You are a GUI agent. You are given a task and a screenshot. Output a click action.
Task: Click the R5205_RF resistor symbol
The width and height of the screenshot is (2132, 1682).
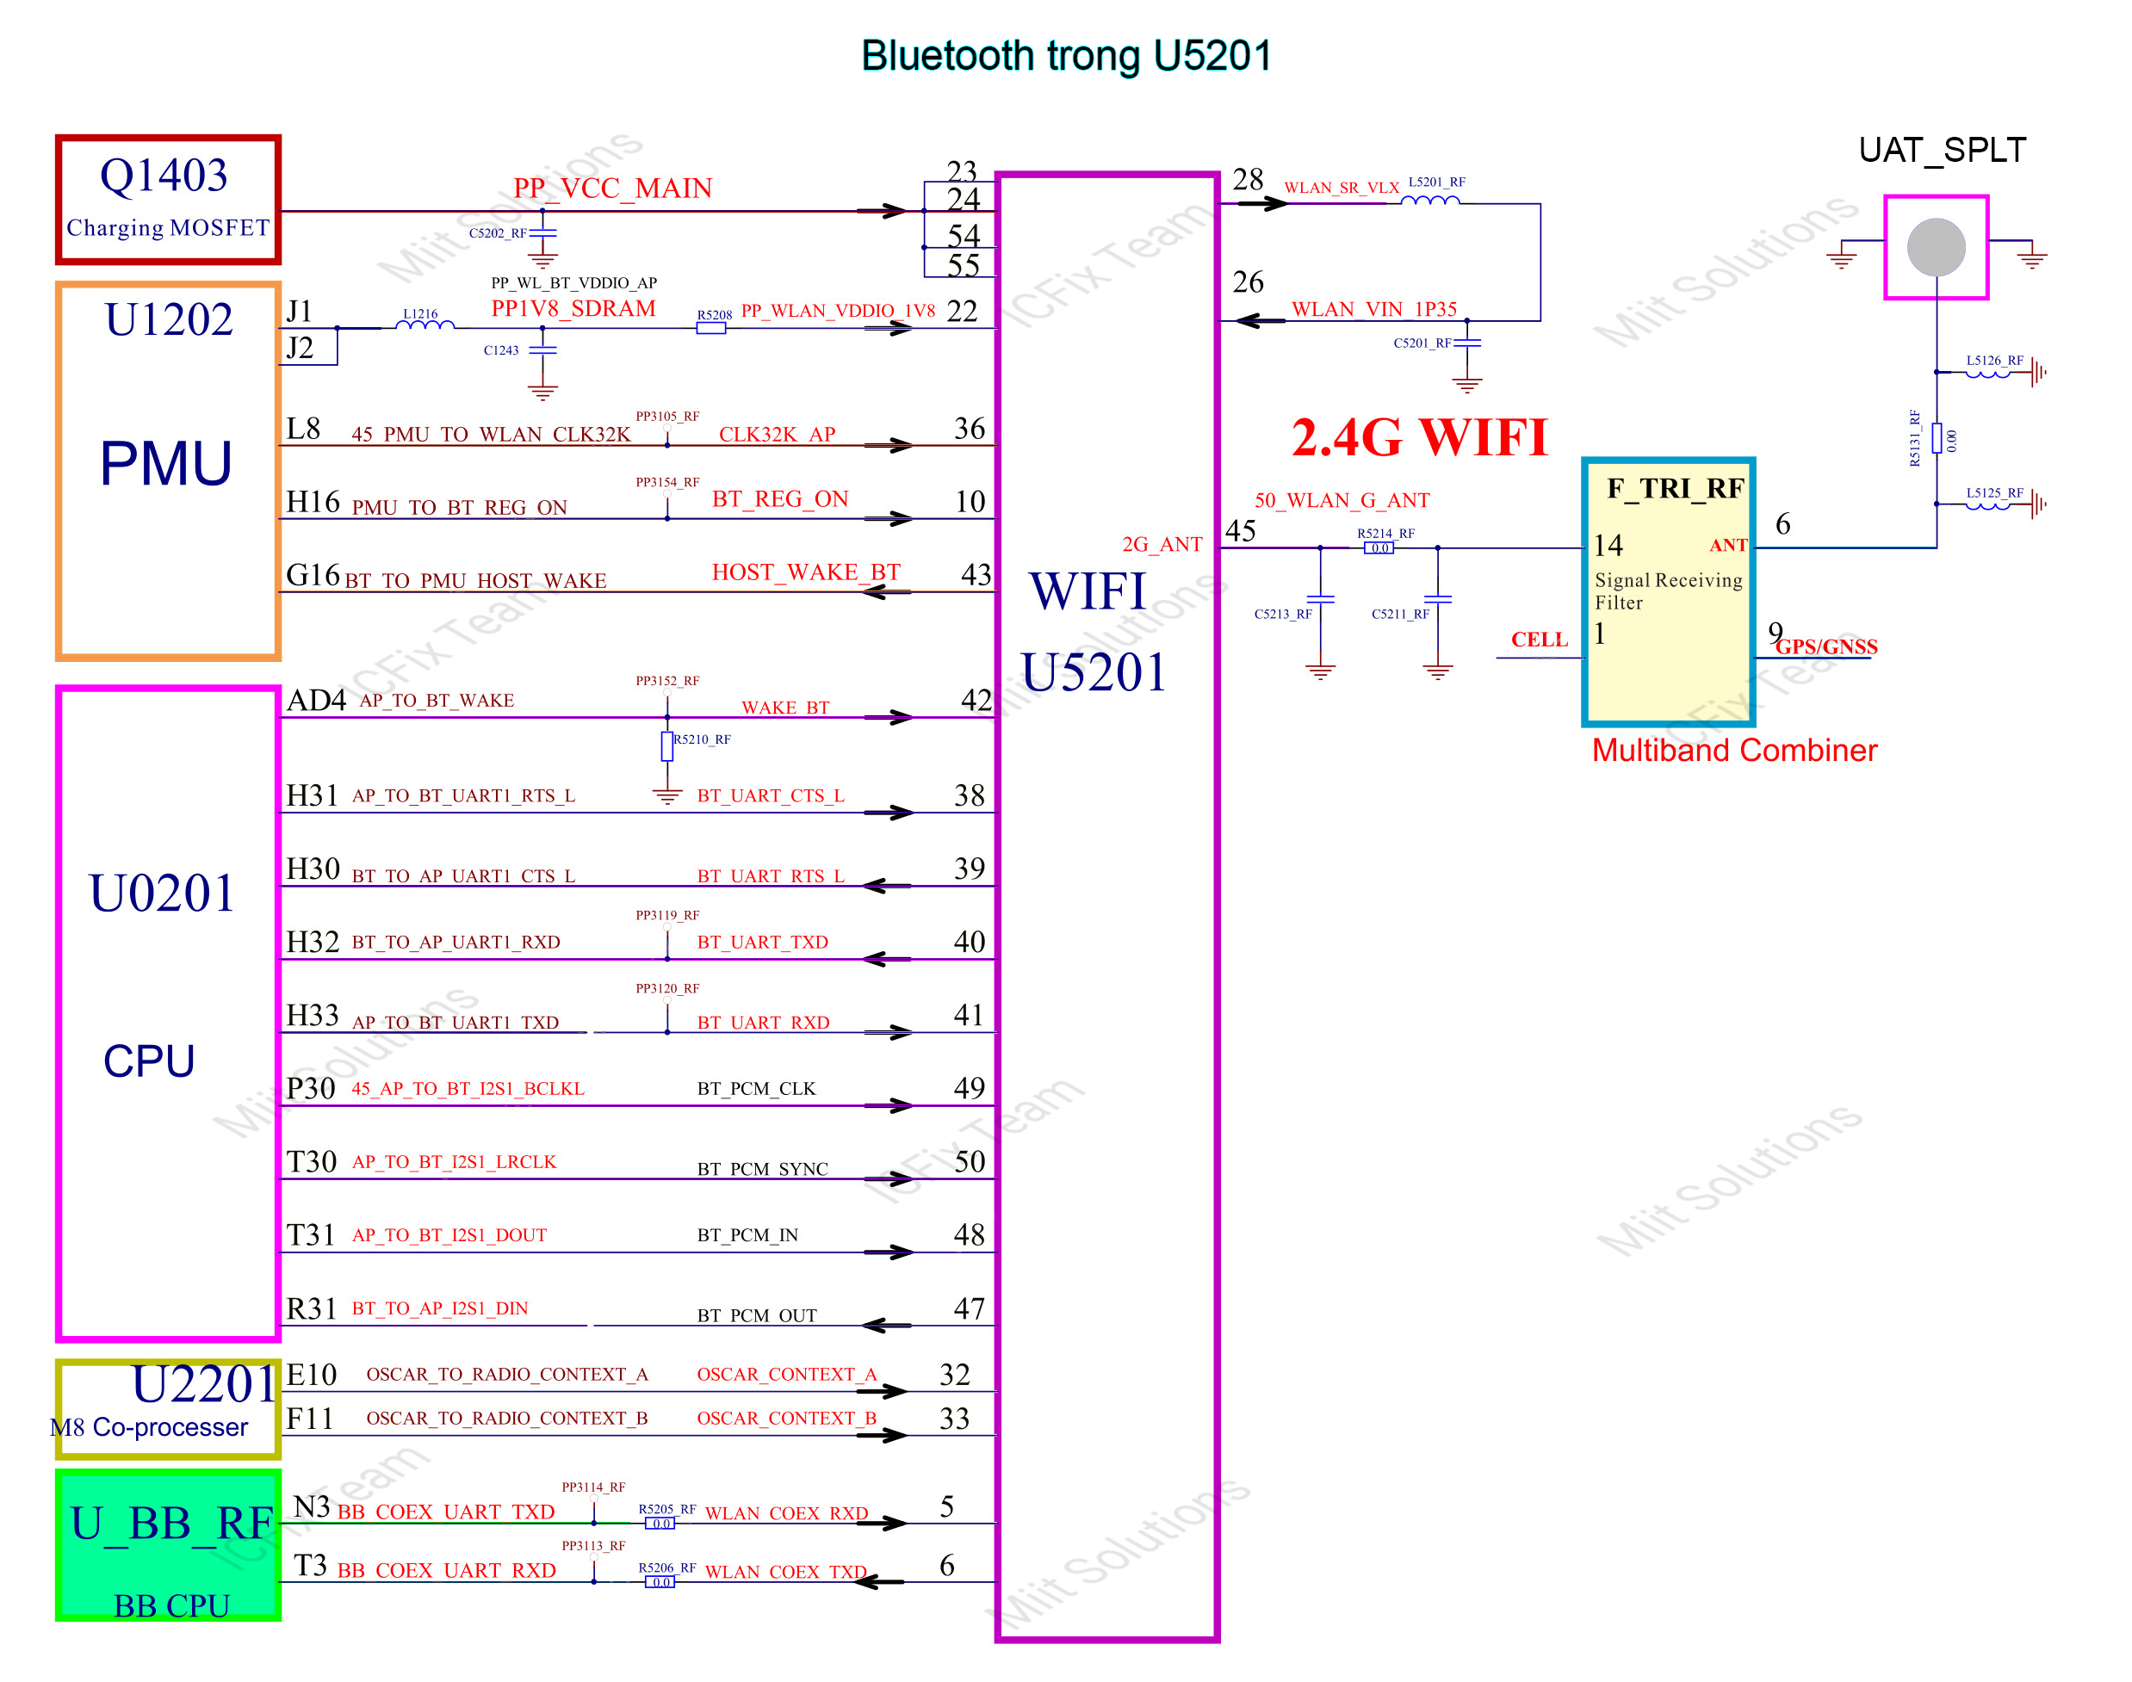(x=659, y=1523)
